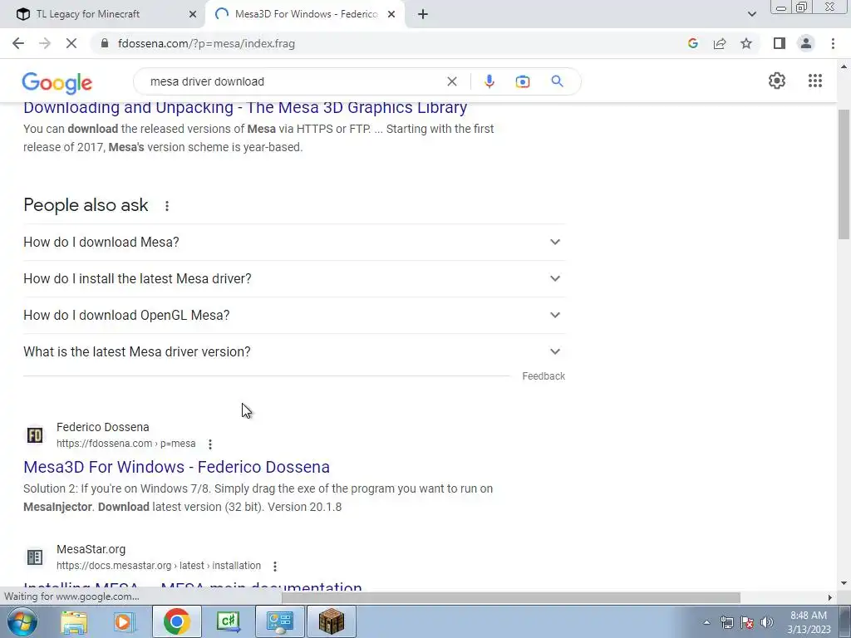
Task: Click the MesaStar.org site favicon
Action: 35,557
